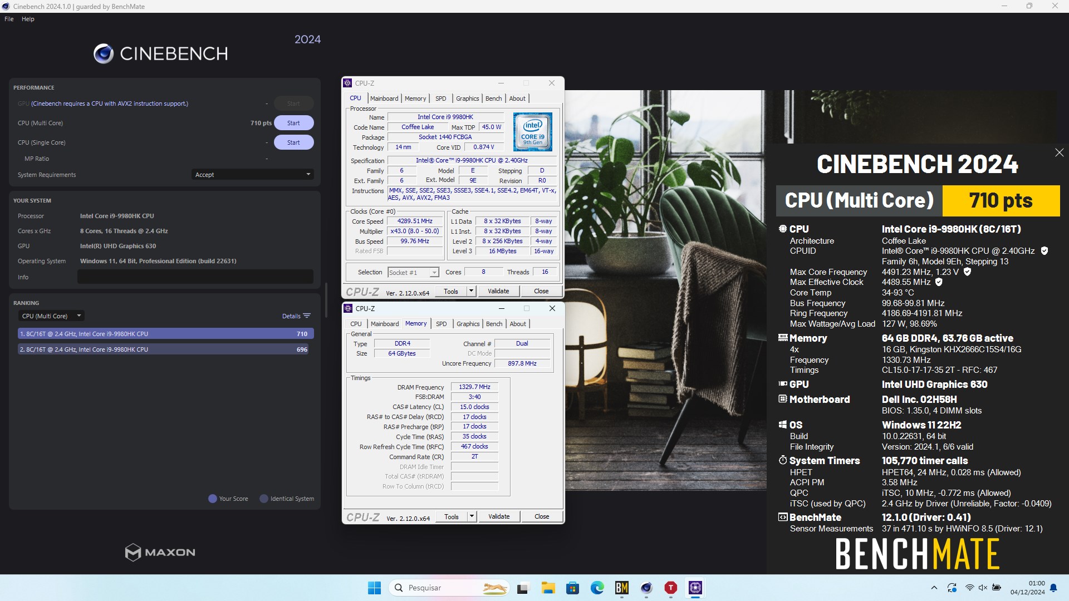Open sync update tray icon
This screenshot has width=1069, height=601.
coord(952,588)
